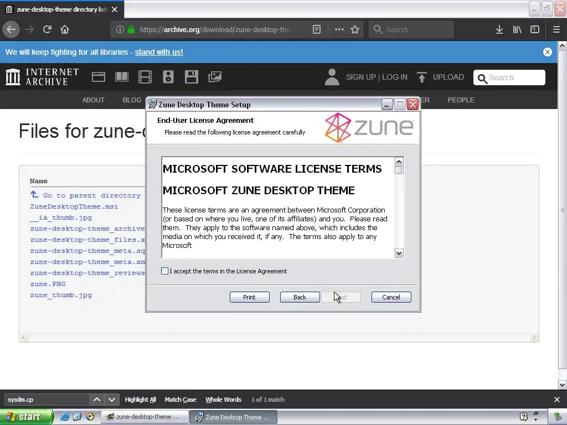
Task: Click the Internet Archive search box
Action: coord(509,77)
